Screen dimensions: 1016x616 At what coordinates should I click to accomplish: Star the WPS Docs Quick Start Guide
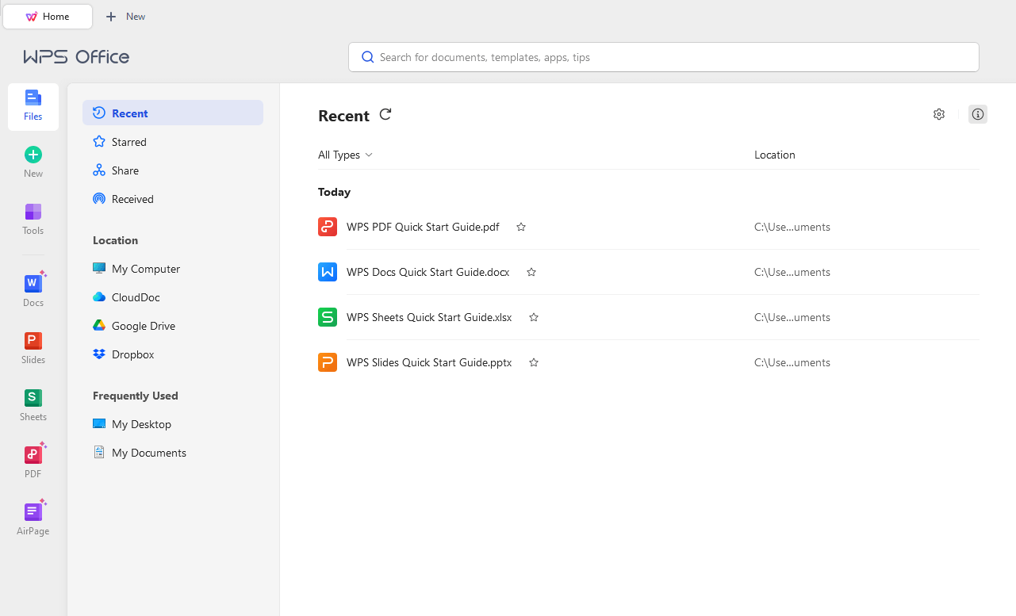click(x=531, y=272)
